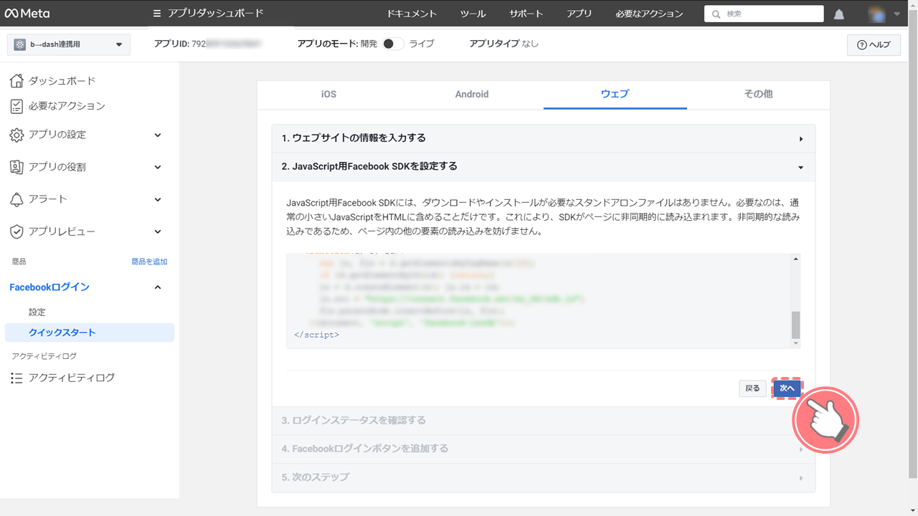Click the ダッシュボード home icon
This screenshot has width=918, height=516.
pyautogui.click(x=16, y=81)
